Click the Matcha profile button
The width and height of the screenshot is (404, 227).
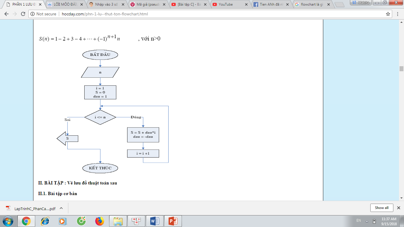click(361, 3)
